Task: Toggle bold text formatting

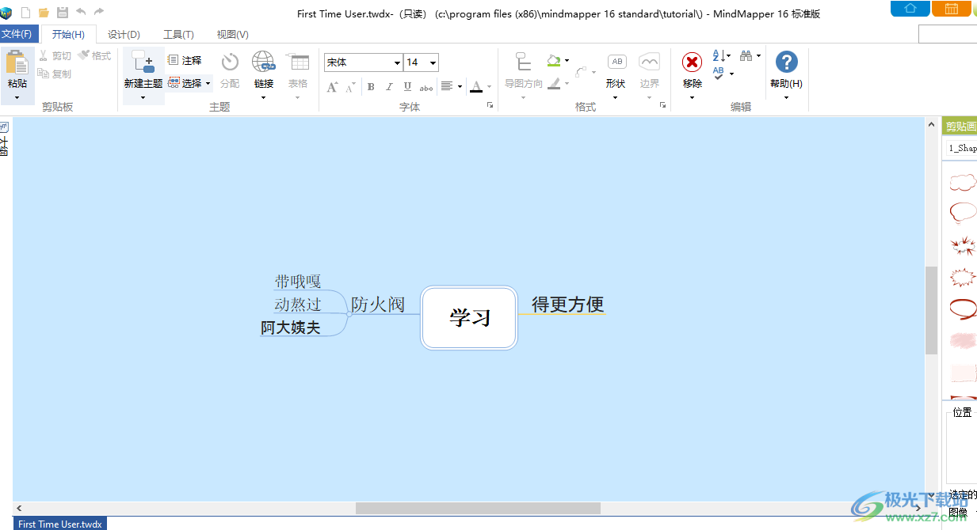Action: tap(371, 87)
